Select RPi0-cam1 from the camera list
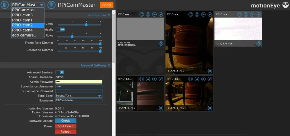This screenshot has height=136, width=290. 28,20
